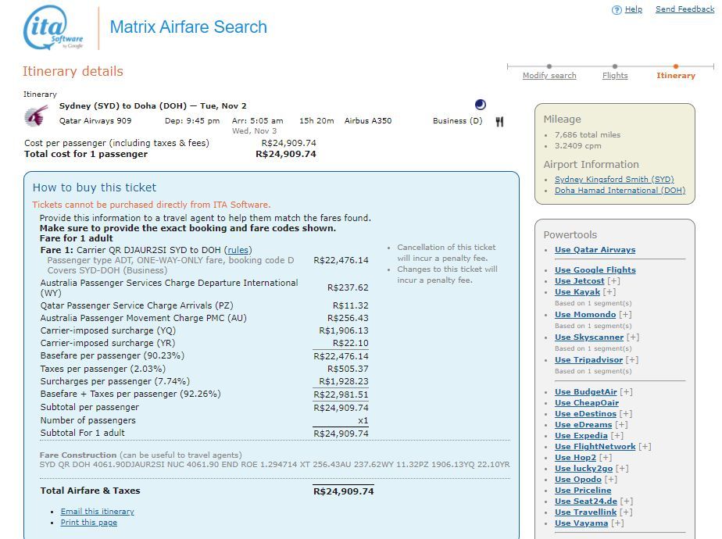Click the Use Opodo link
722x539 pixels.
[578, 479]
